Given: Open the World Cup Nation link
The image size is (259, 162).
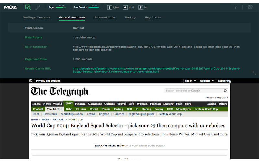Looking at the screenshot, I should coord(72,114).
